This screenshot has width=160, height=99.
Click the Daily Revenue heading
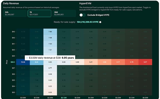tap(11, 4)
